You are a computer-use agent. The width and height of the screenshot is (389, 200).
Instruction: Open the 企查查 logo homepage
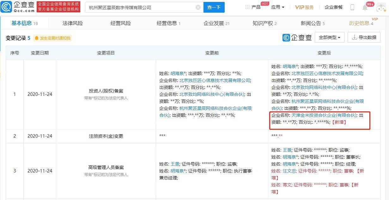point(18,7)
